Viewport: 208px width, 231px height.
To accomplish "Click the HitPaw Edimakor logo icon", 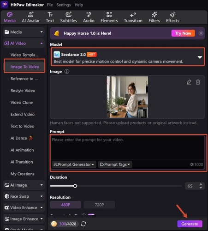I will pos(5,5).
